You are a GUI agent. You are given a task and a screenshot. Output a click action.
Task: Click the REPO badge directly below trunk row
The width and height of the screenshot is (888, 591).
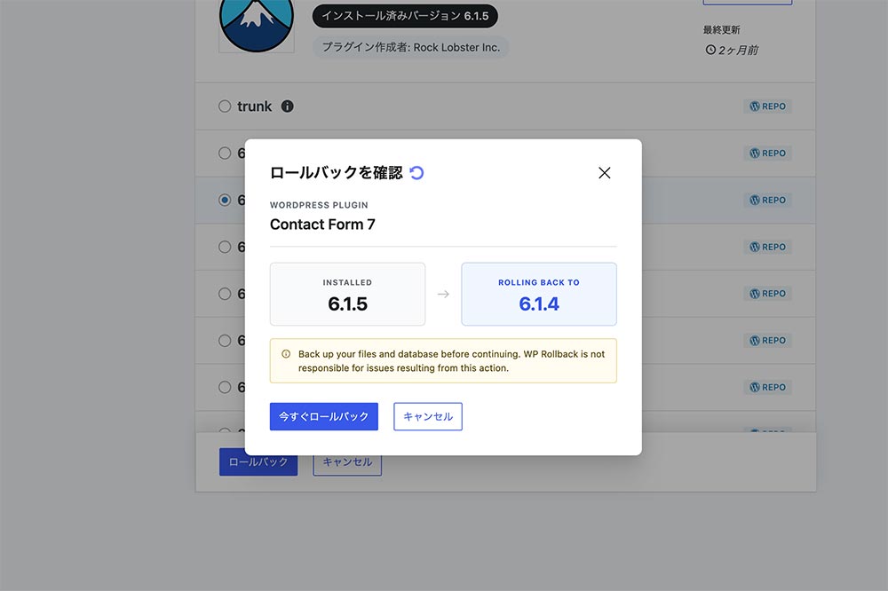click(x=767, y=154)
